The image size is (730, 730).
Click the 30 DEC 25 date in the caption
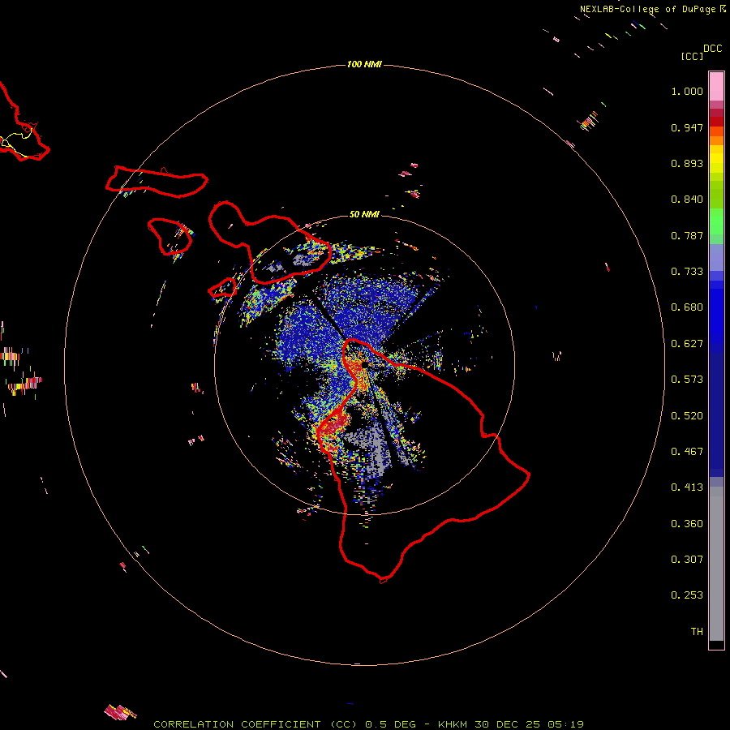(x=507, y=724)
